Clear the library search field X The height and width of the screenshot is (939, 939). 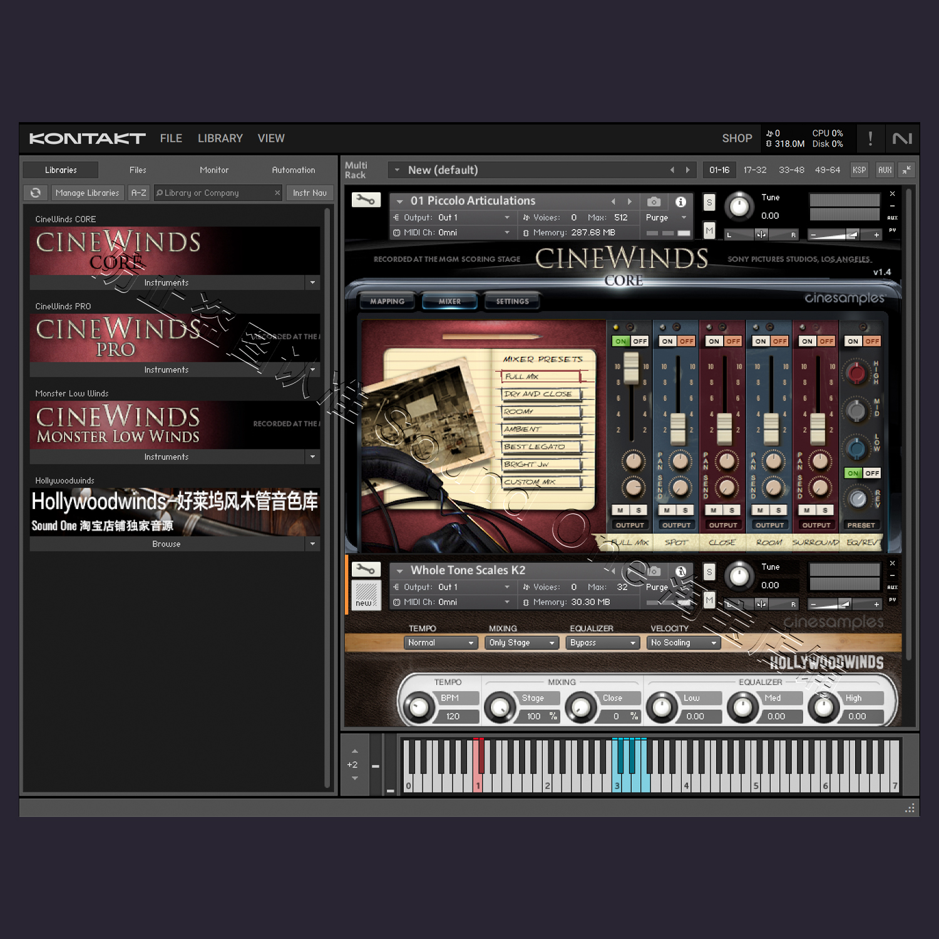277,193
